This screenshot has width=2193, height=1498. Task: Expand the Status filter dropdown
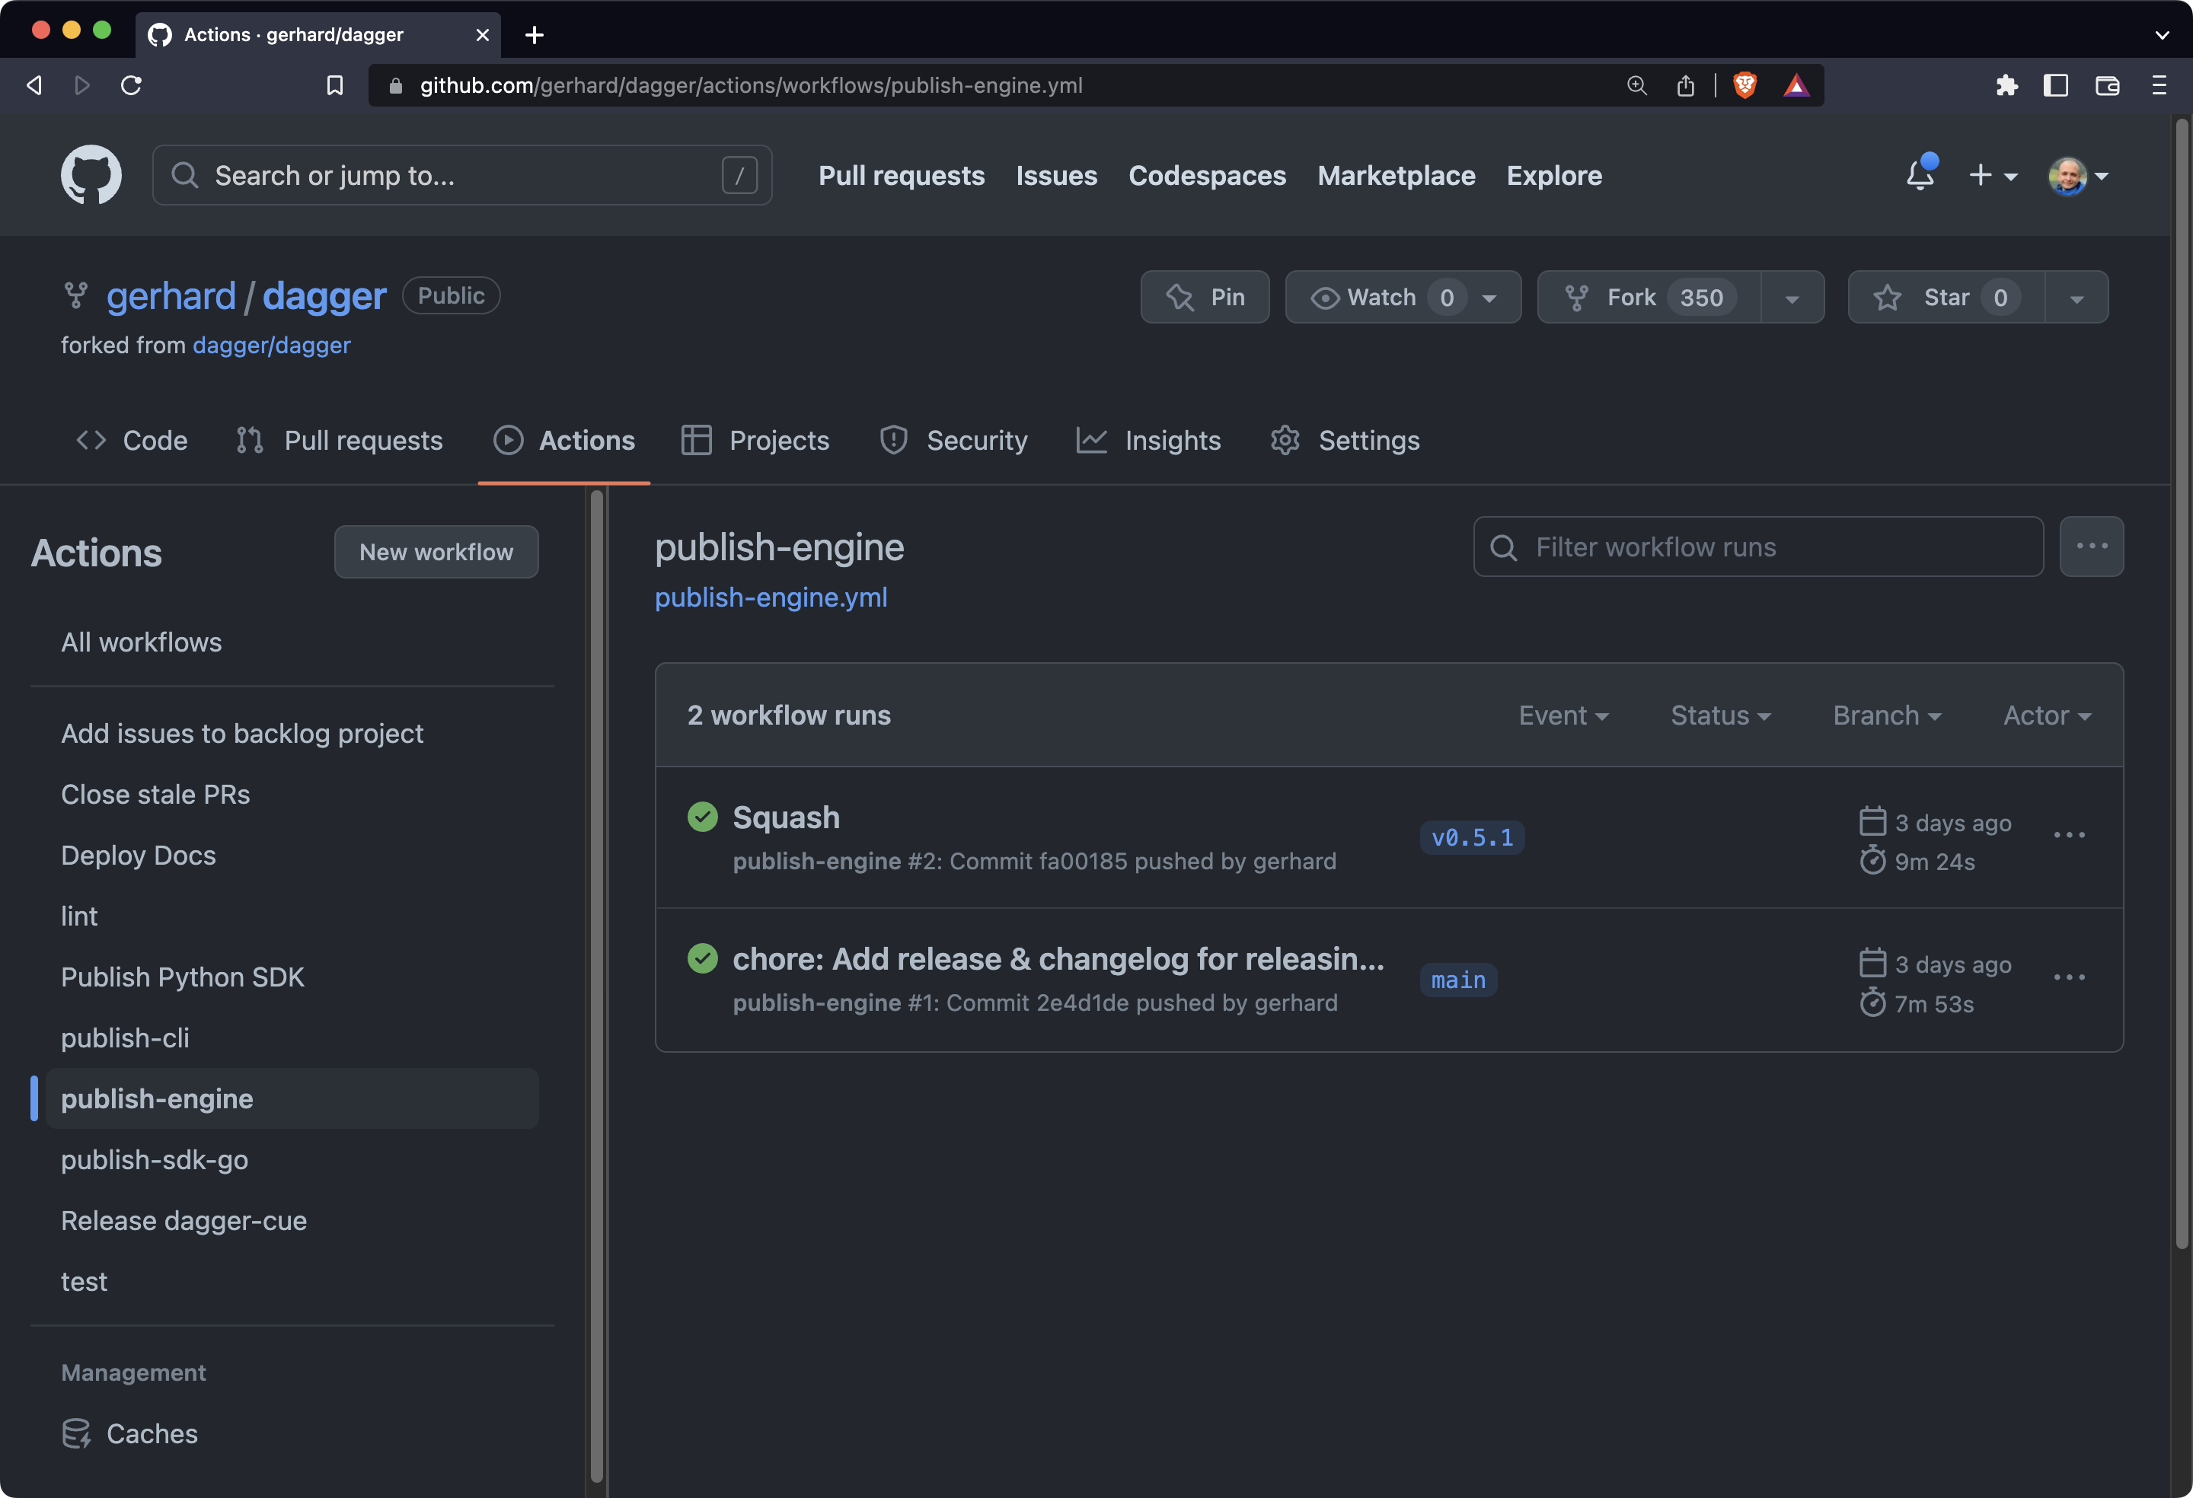tap(1719, 715)
